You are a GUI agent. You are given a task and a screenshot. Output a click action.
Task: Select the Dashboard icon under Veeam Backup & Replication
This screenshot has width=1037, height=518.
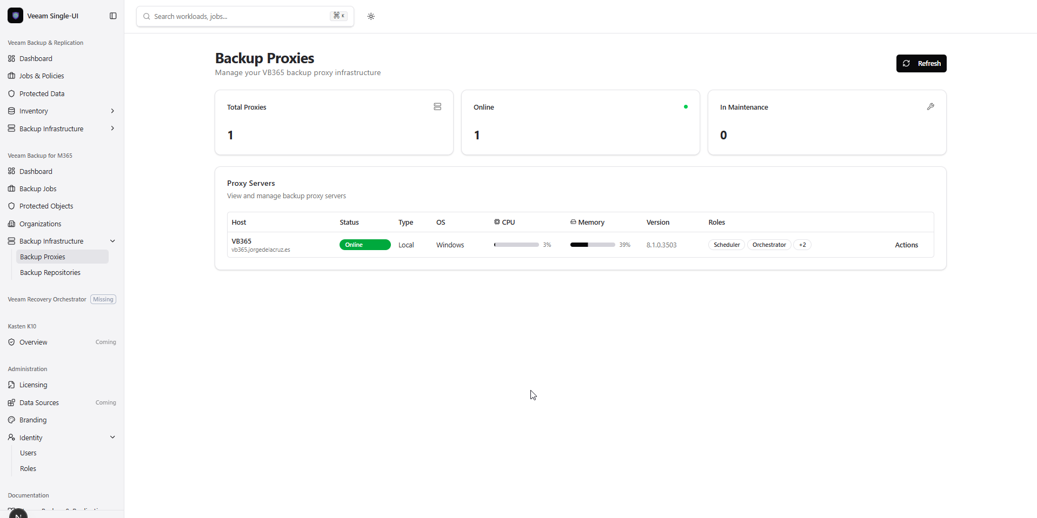(12, 58)
